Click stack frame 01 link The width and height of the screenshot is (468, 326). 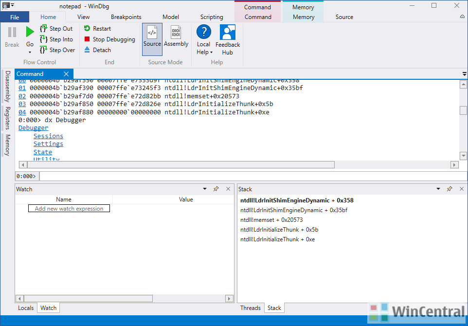coord(22,88)
